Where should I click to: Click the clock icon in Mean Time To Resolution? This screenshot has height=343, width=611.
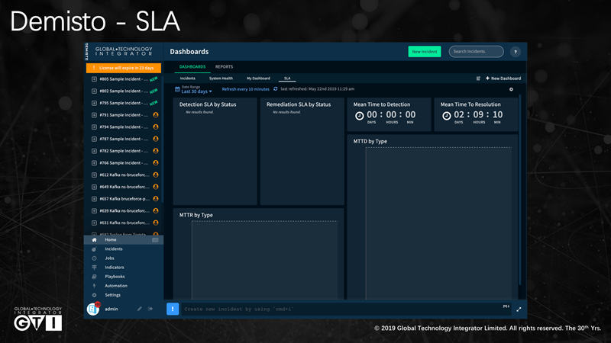tap(447, 116)
